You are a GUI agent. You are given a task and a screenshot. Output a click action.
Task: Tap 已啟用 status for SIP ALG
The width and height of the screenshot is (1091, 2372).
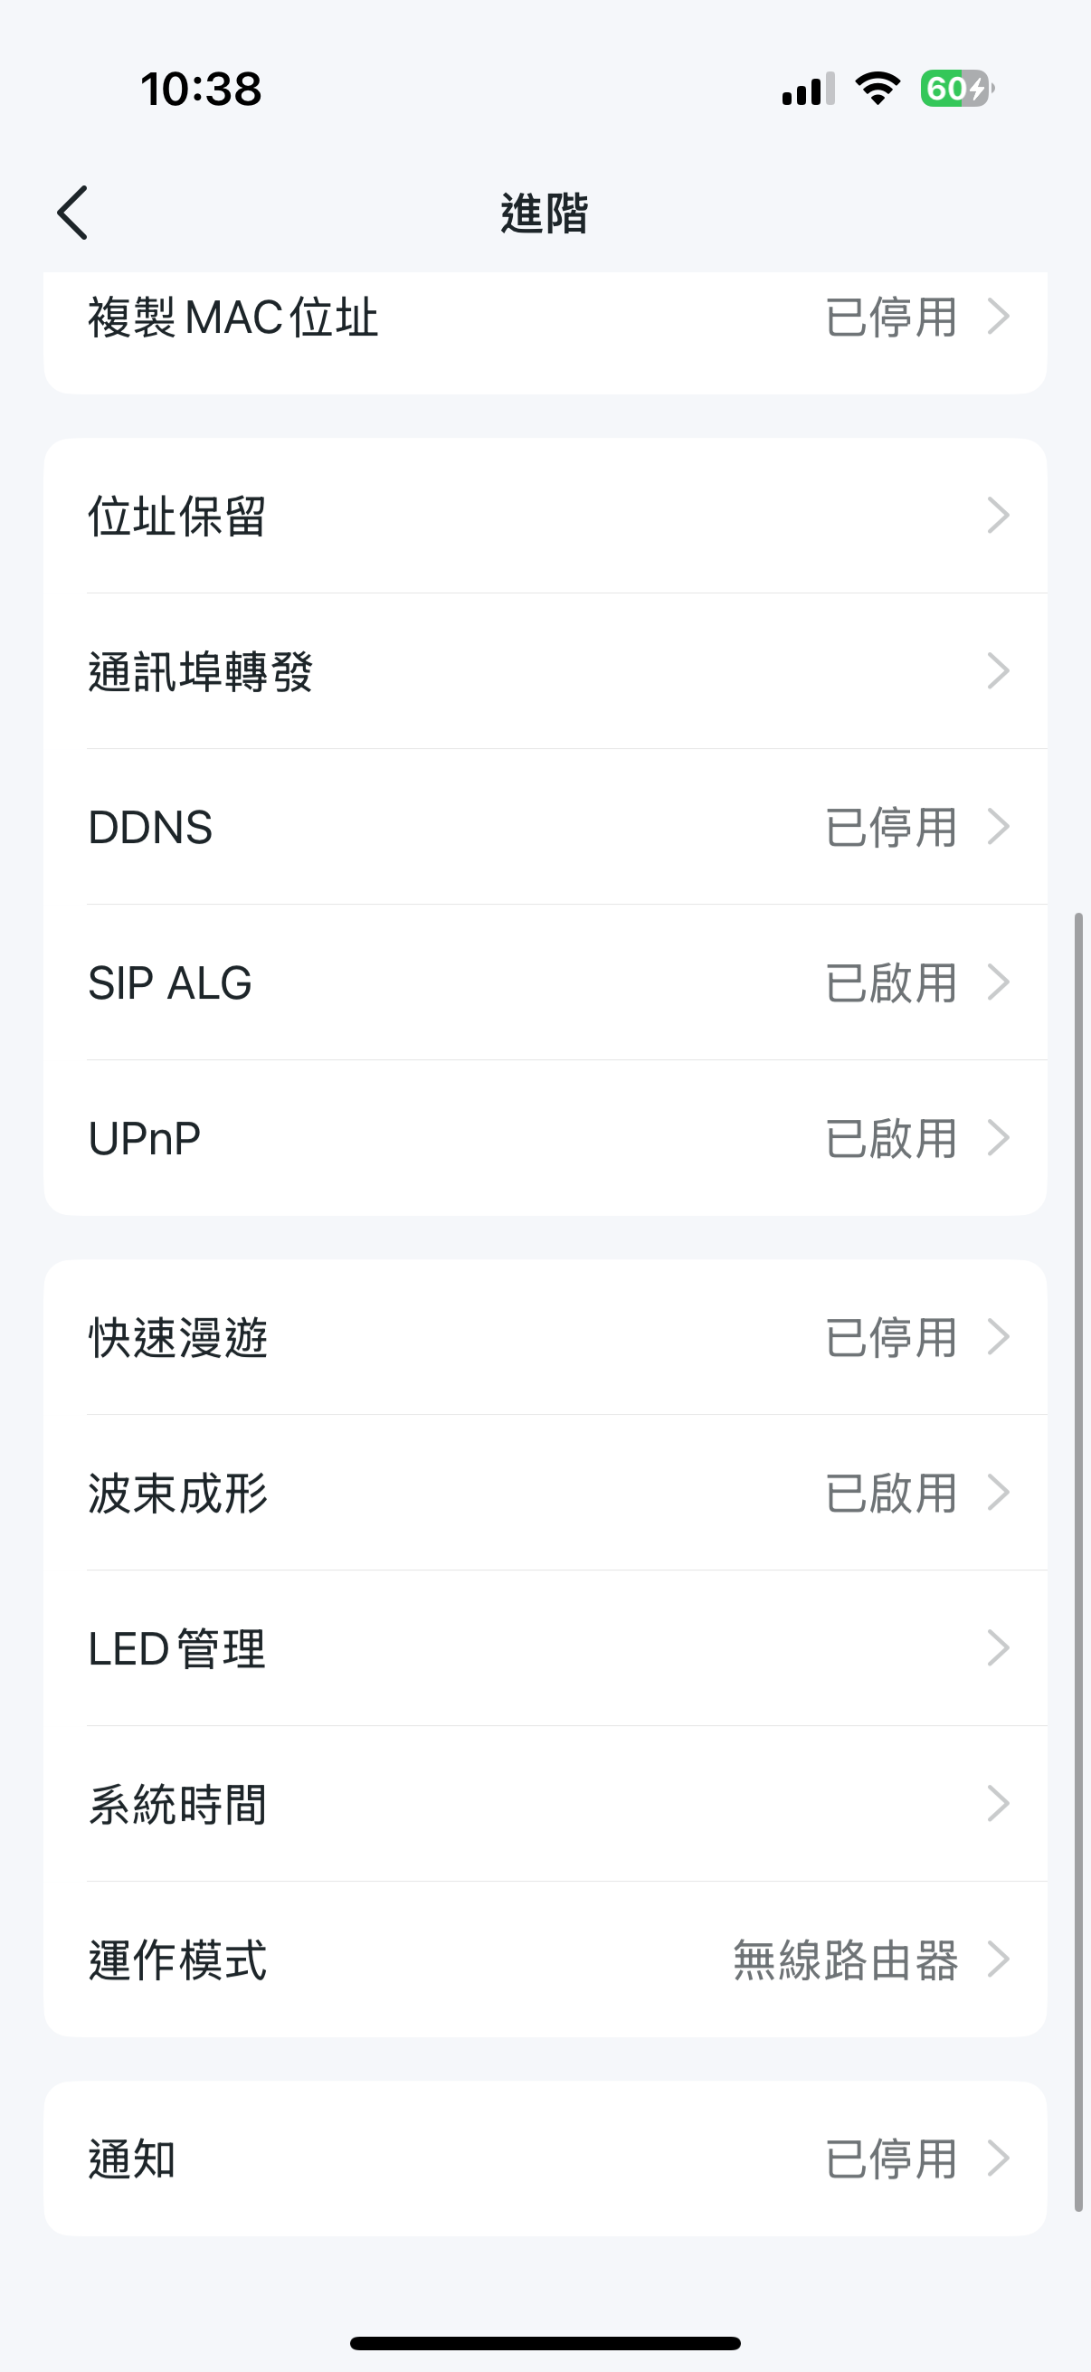pos(890,982)
